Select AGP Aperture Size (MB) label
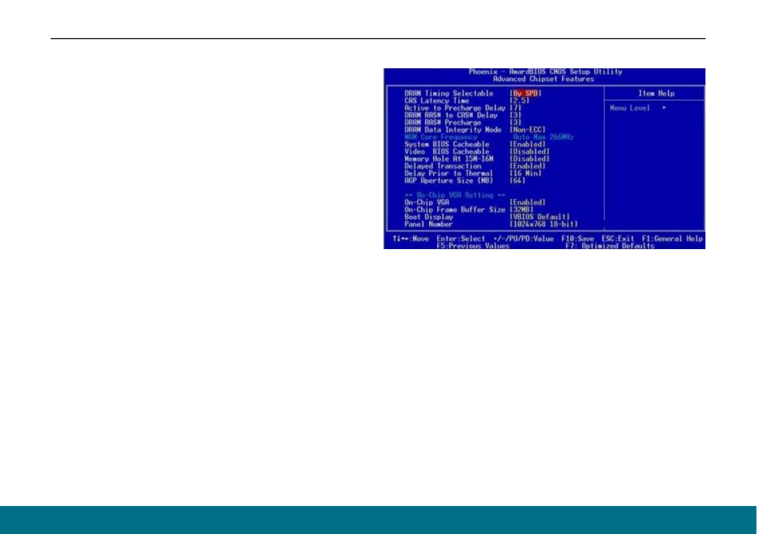 (x=449, y=181)
